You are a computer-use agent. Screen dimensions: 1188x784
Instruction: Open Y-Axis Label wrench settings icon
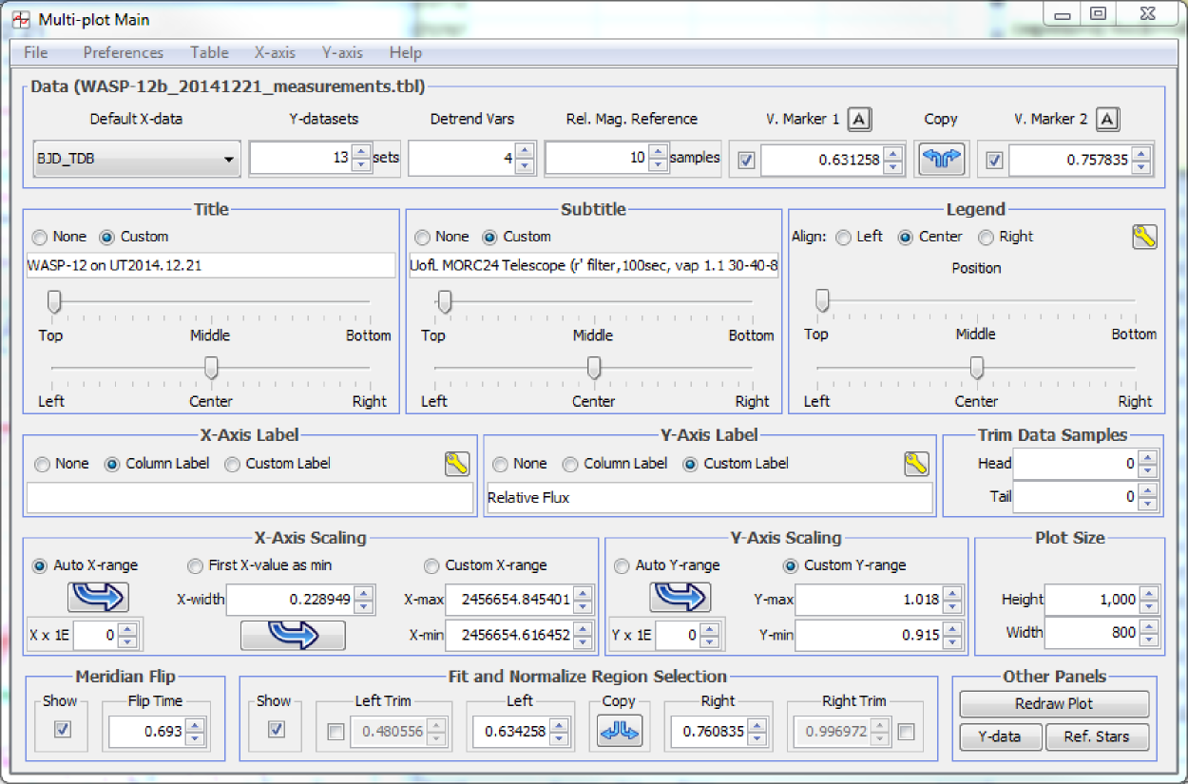click(915, 464)
